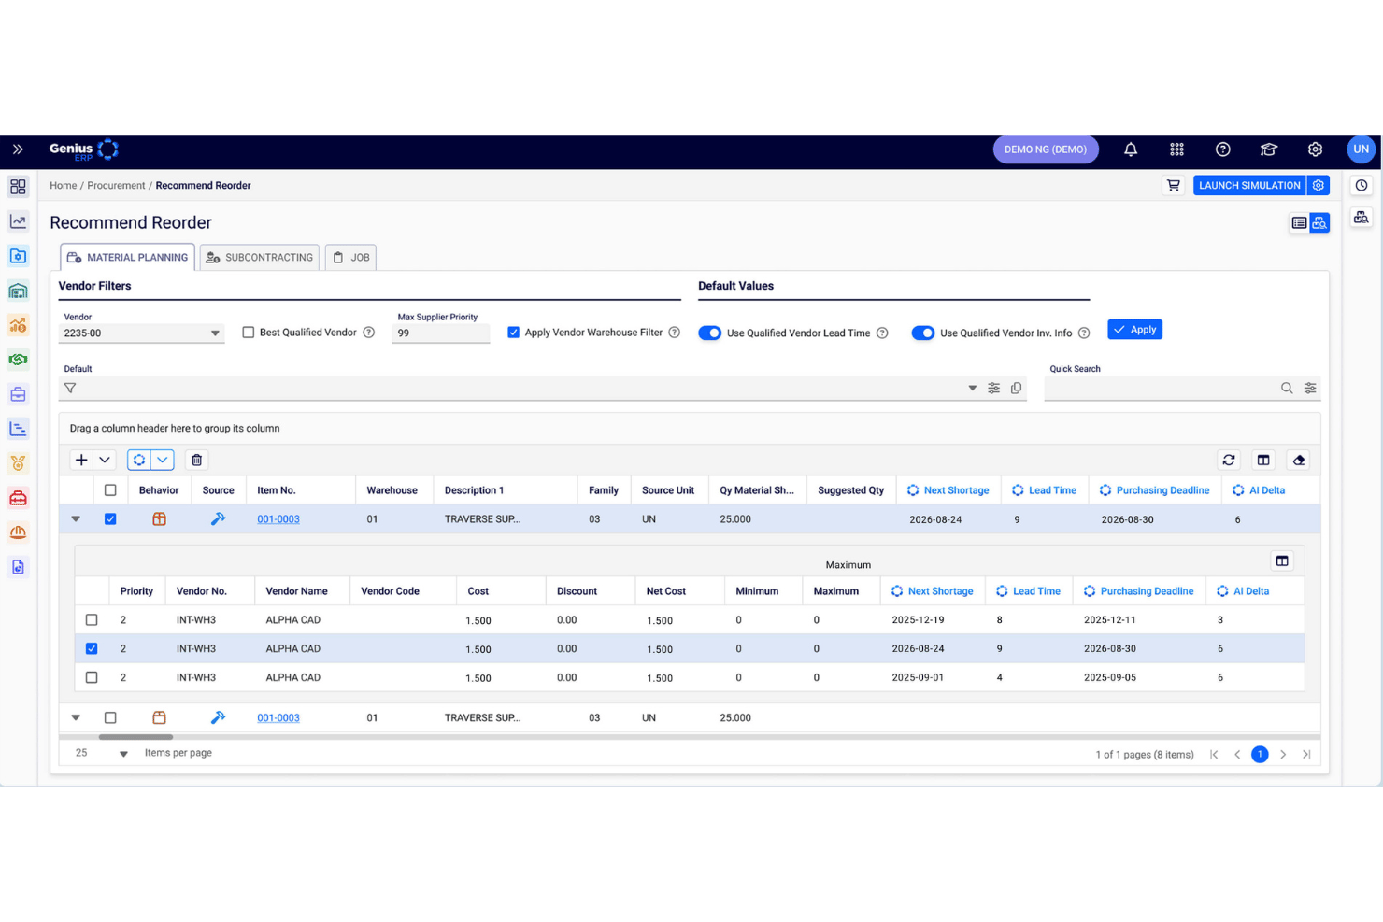Click the DEMO NG (DEMO) environment button

tap(1046, 149)
